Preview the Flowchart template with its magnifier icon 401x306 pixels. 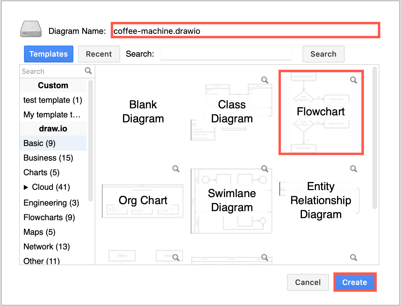[x=353, y=80]
